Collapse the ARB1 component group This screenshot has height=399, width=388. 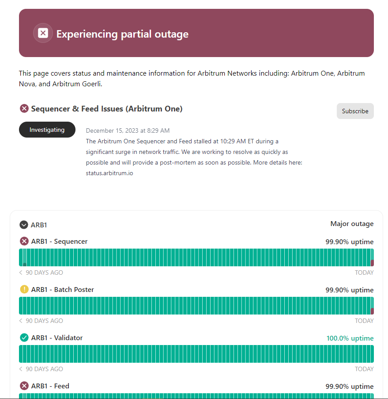click(24, 225)
